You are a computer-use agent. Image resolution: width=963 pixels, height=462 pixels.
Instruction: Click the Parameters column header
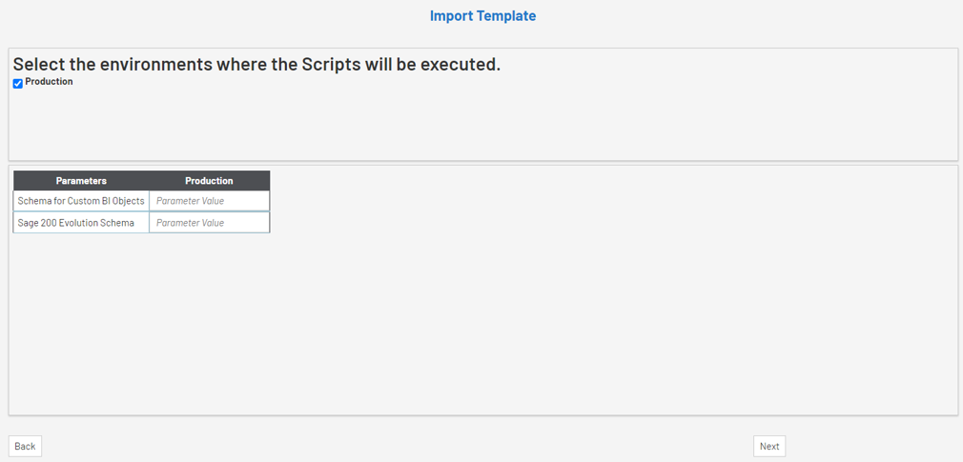click(81, 181)
